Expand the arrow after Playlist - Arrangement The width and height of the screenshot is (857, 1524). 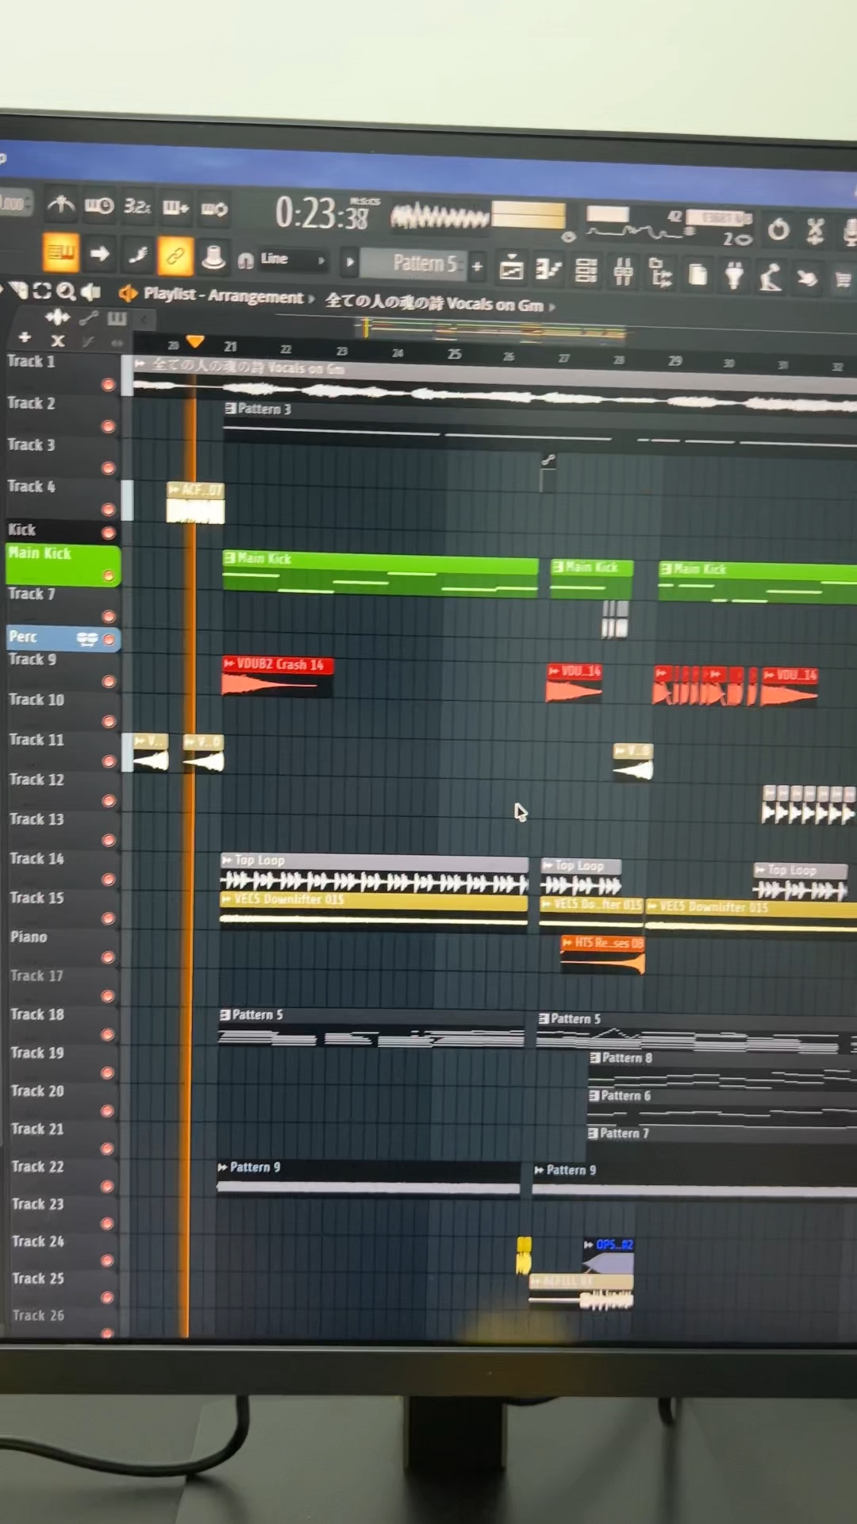311,298
